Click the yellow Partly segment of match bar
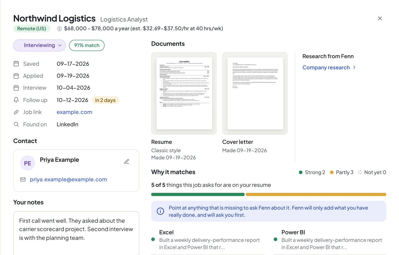The image size is (399, 255). 316,194
